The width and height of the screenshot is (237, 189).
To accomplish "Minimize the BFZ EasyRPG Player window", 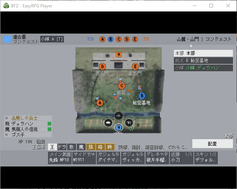I will coord(195,6).
